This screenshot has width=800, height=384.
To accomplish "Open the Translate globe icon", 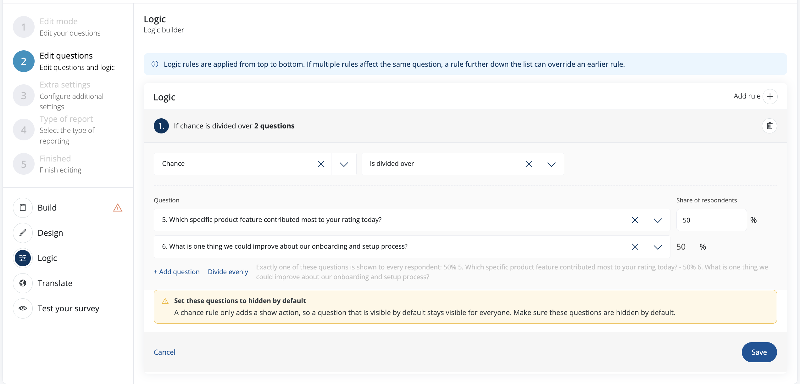I will point(23,283).
